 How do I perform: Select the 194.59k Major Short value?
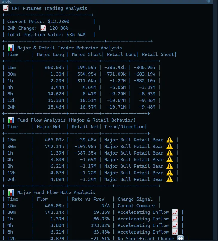click(x=87, y=68)
